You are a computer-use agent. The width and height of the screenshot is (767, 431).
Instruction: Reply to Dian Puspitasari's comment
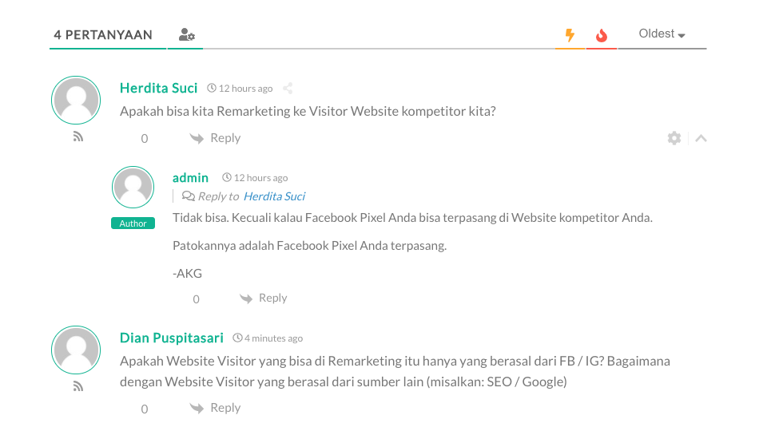225,408
